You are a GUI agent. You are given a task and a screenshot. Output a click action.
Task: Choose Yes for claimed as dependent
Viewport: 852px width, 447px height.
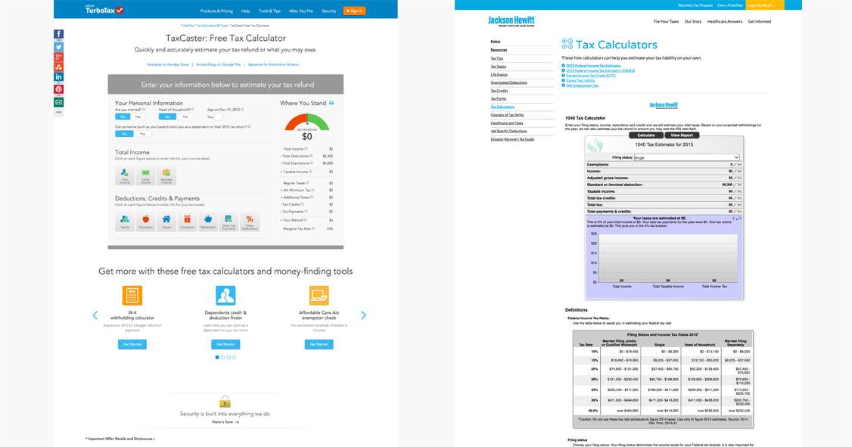[x=142, y=134]
